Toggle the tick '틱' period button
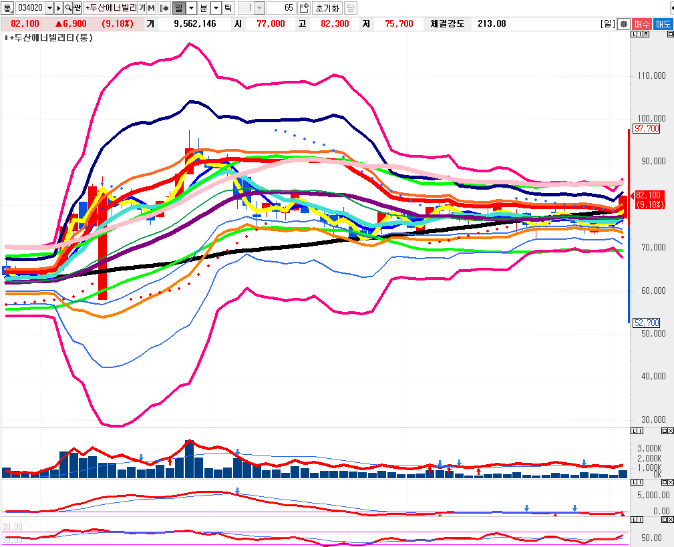Viewport: 674px width, 547px height. (x=228, y=8)
